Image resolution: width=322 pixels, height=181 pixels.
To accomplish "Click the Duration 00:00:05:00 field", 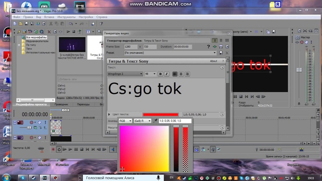I will 183,47.
